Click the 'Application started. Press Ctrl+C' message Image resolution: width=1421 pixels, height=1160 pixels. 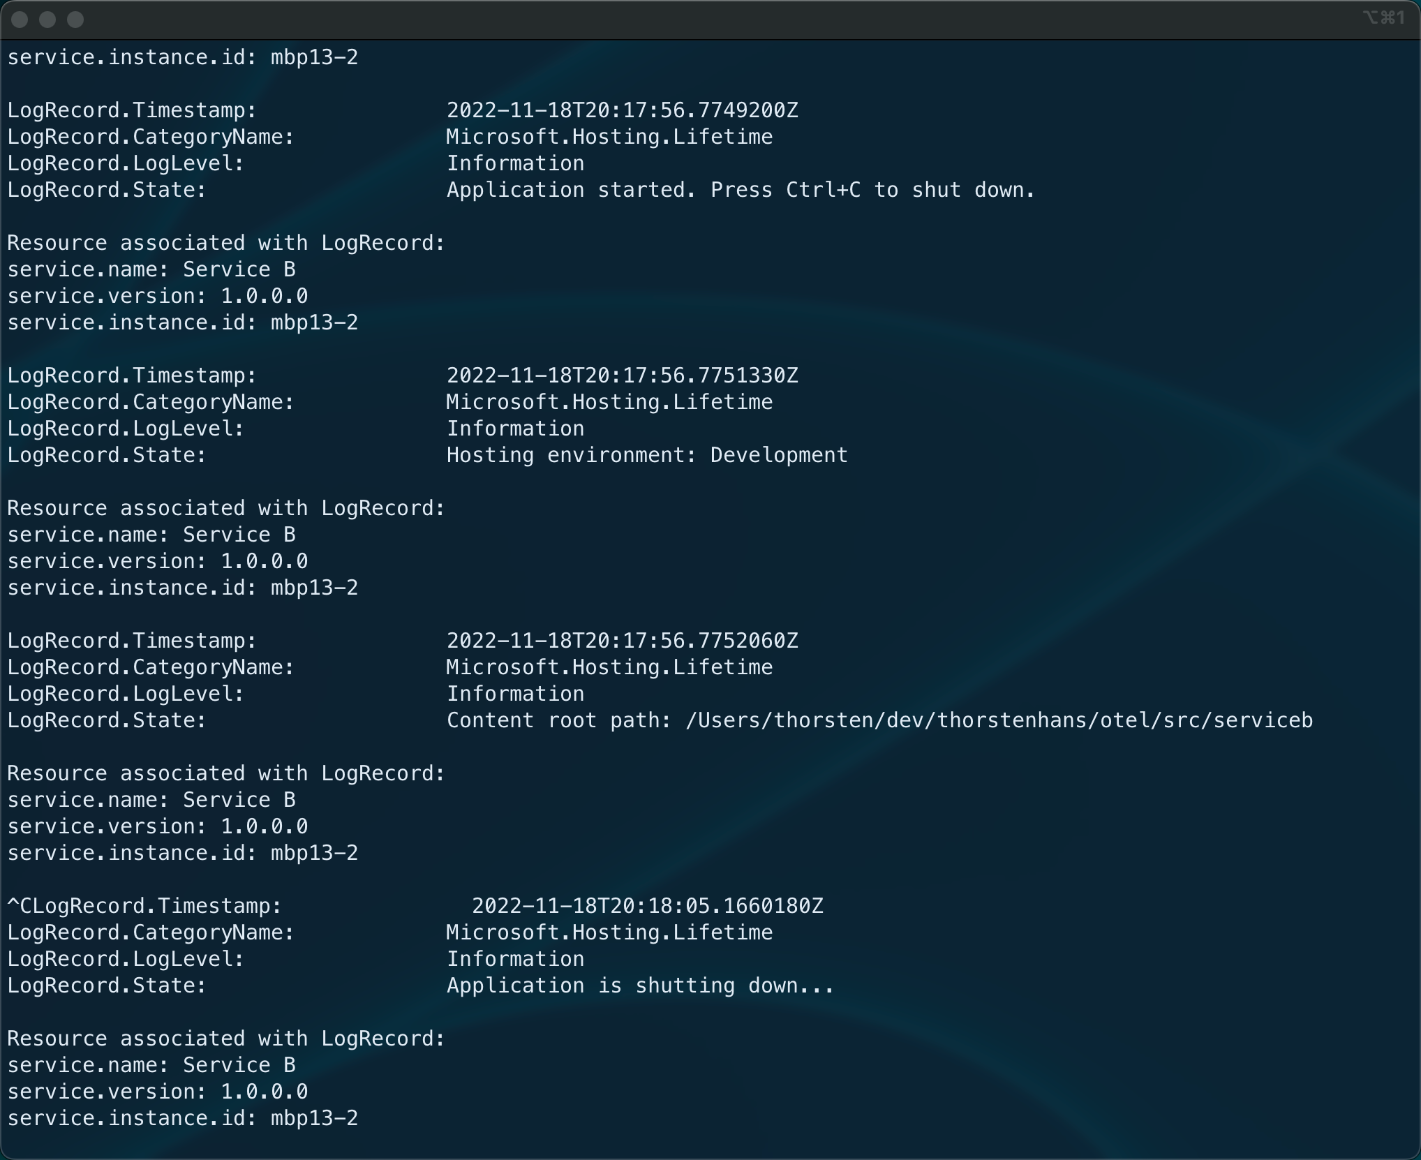(x=741, y=190)
